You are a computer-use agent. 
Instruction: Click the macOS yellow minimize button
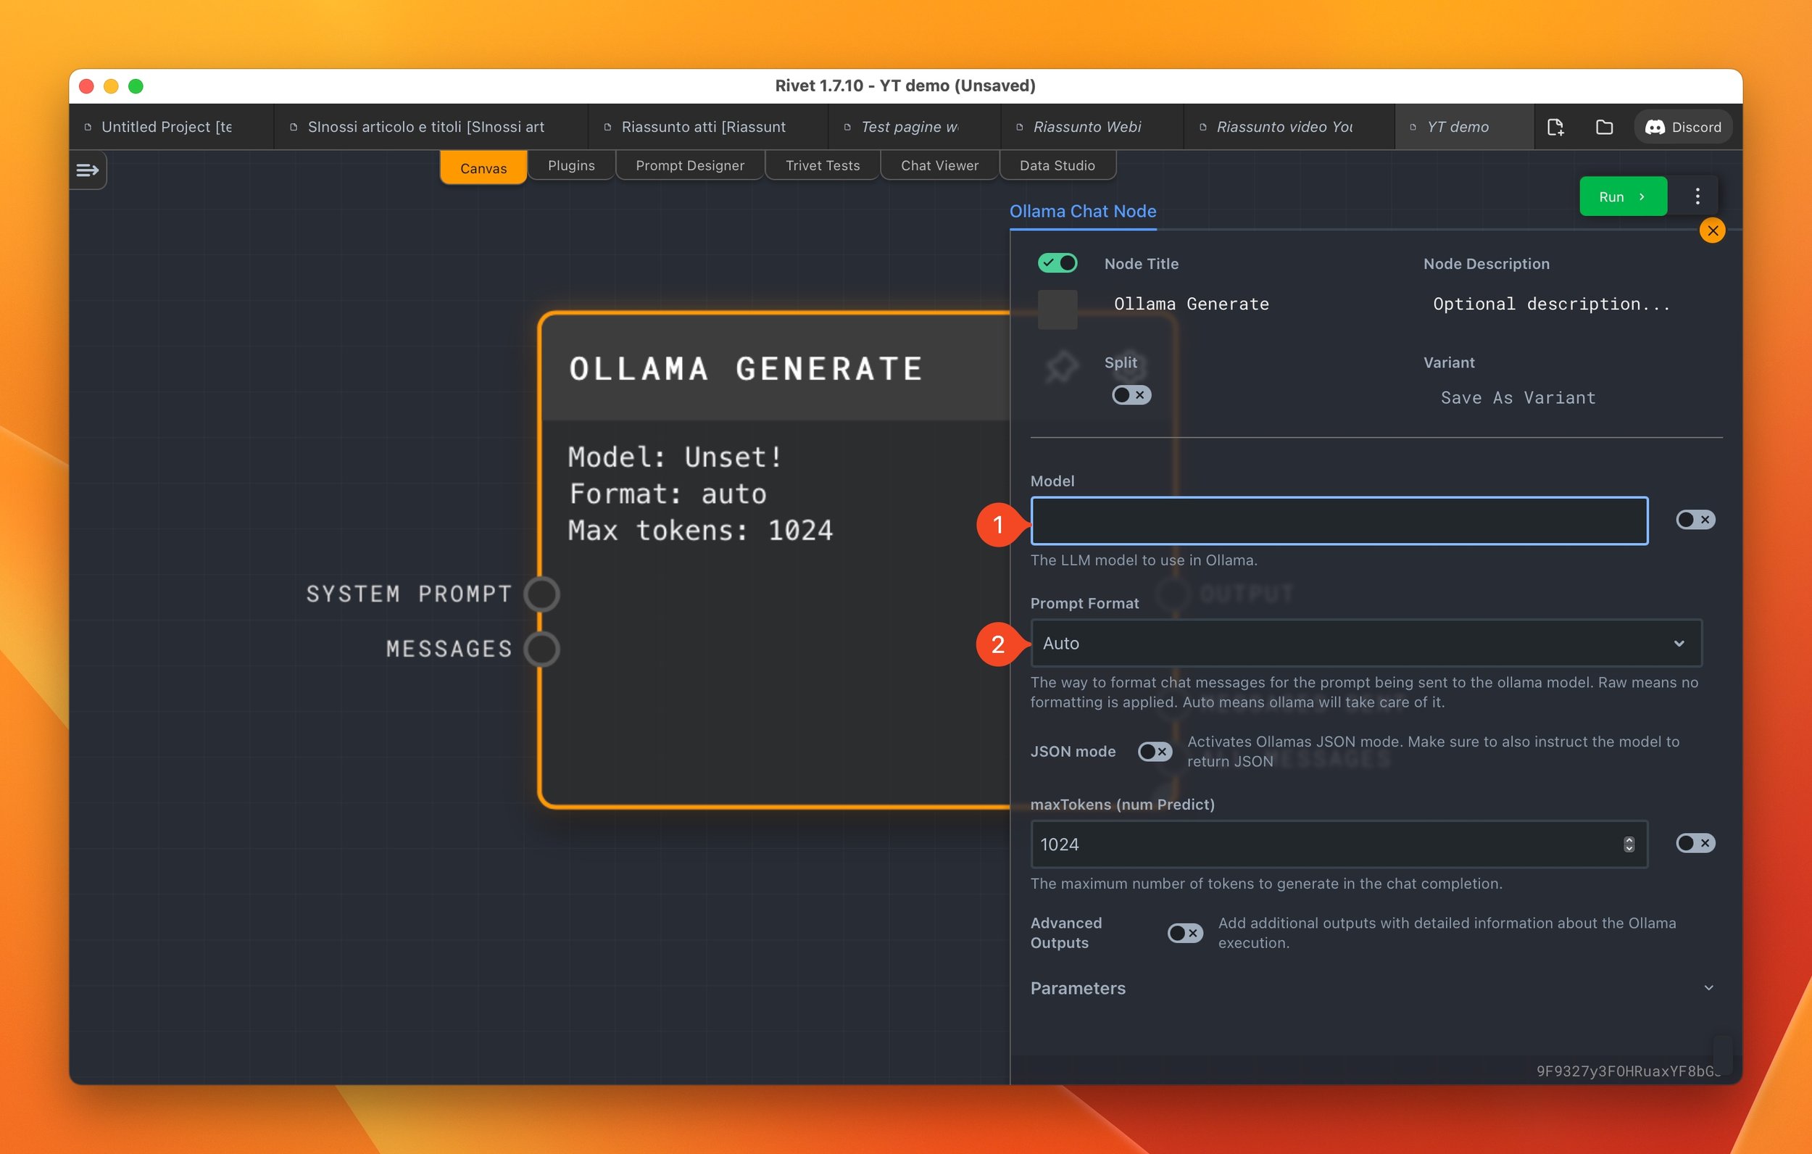(111, 86)
